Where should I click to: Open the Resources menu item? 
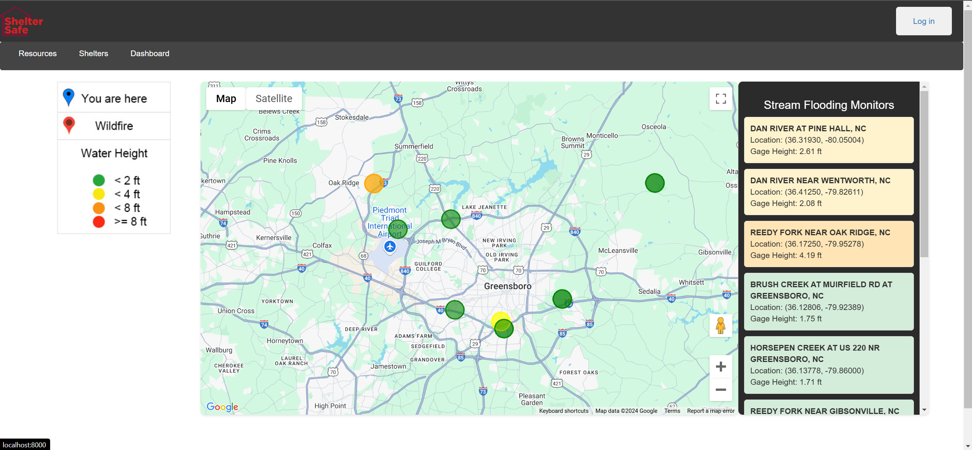pos(38,53)
